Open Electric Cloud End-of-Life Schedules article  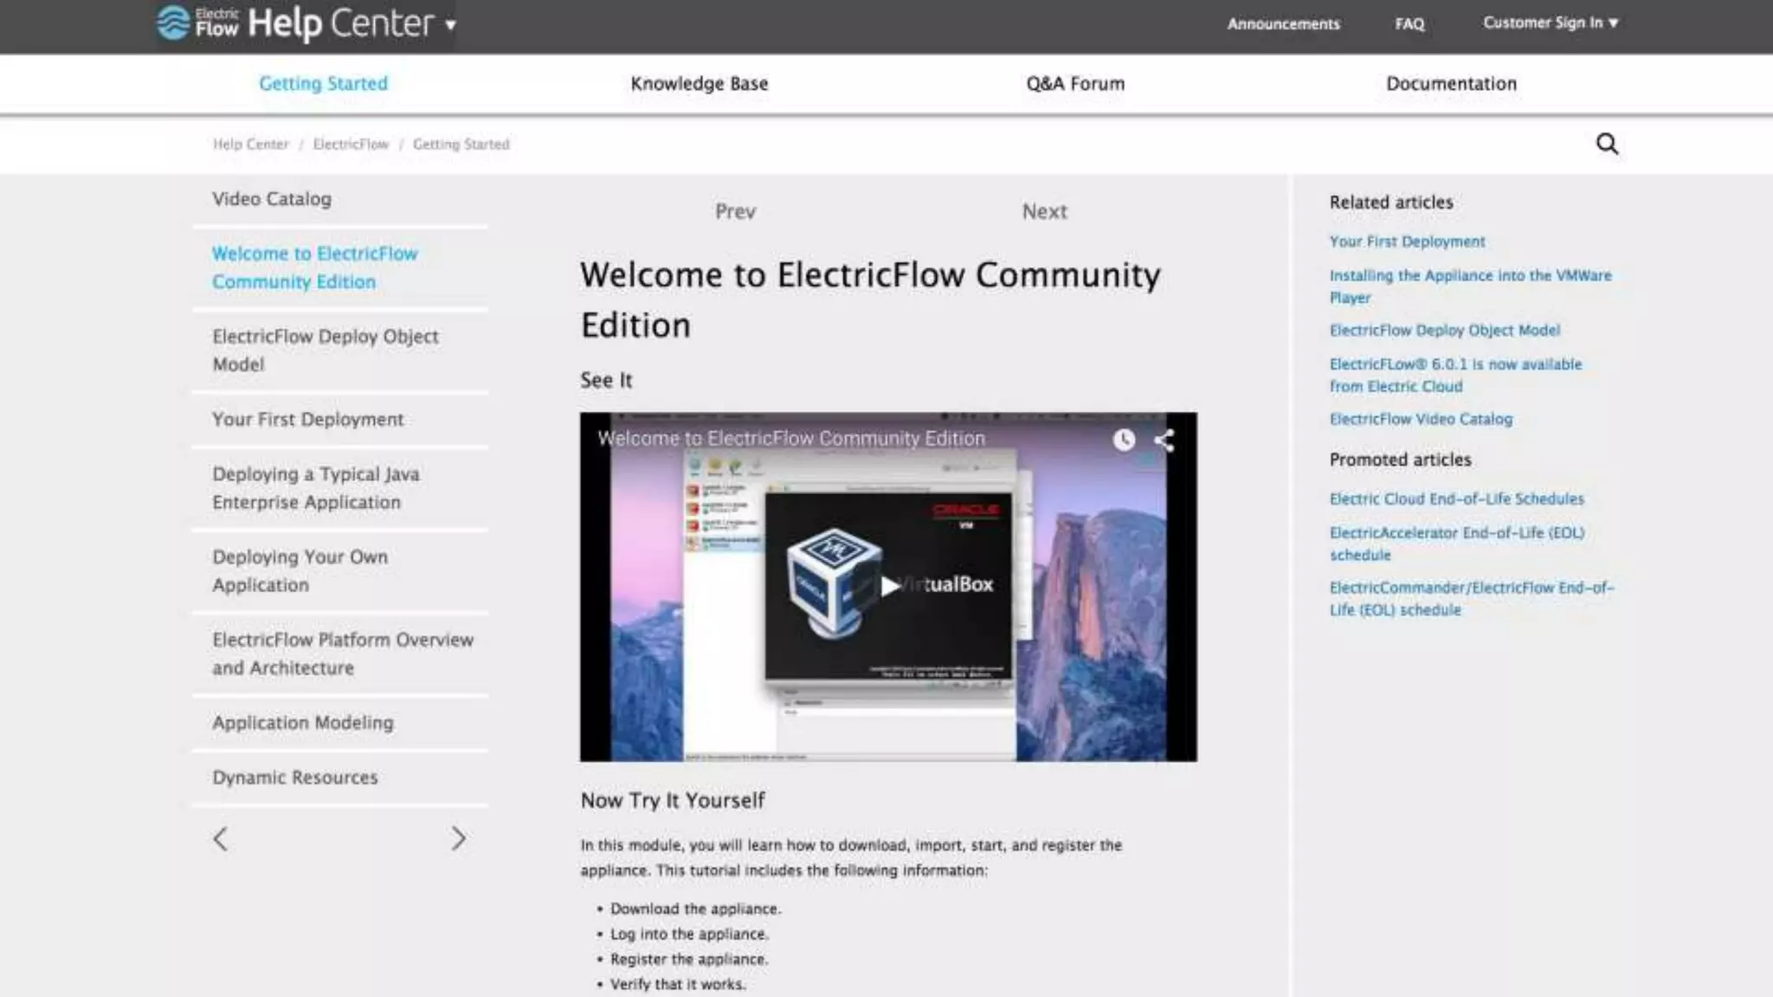tap(1456, 498)
